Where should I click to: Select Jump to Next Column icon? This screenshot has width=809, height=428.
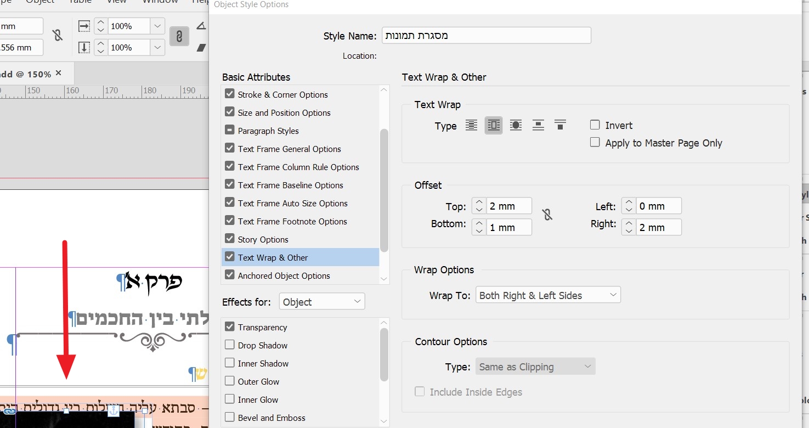tap(560, 125)
